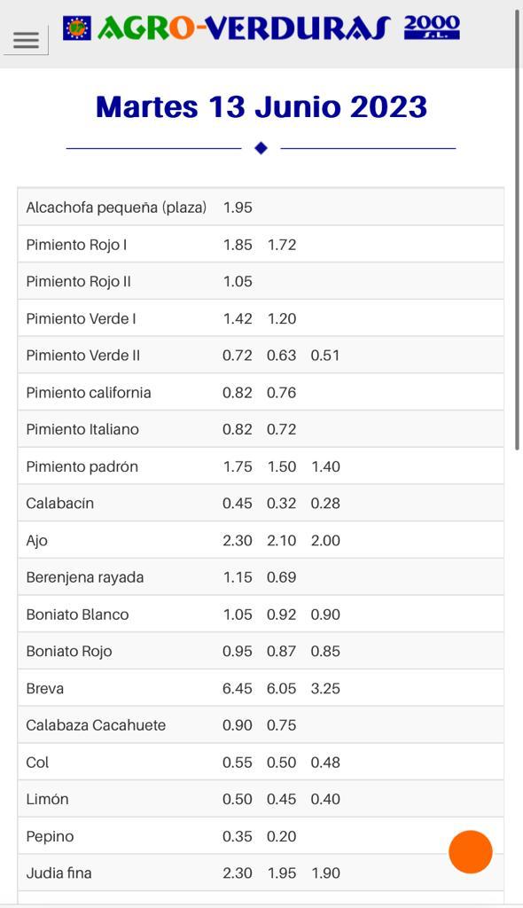Select the Calabacín row

coord(261,504)
